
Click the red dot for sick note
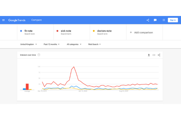(58, 31)
